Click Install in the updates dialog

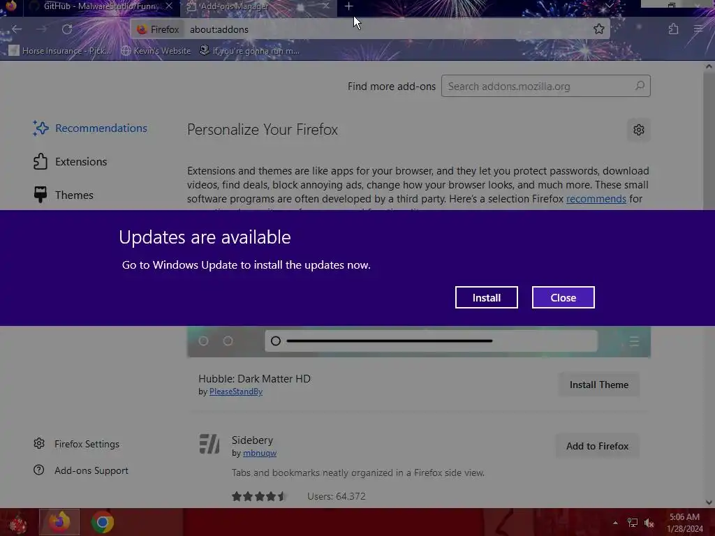click(x=486, y=297)
